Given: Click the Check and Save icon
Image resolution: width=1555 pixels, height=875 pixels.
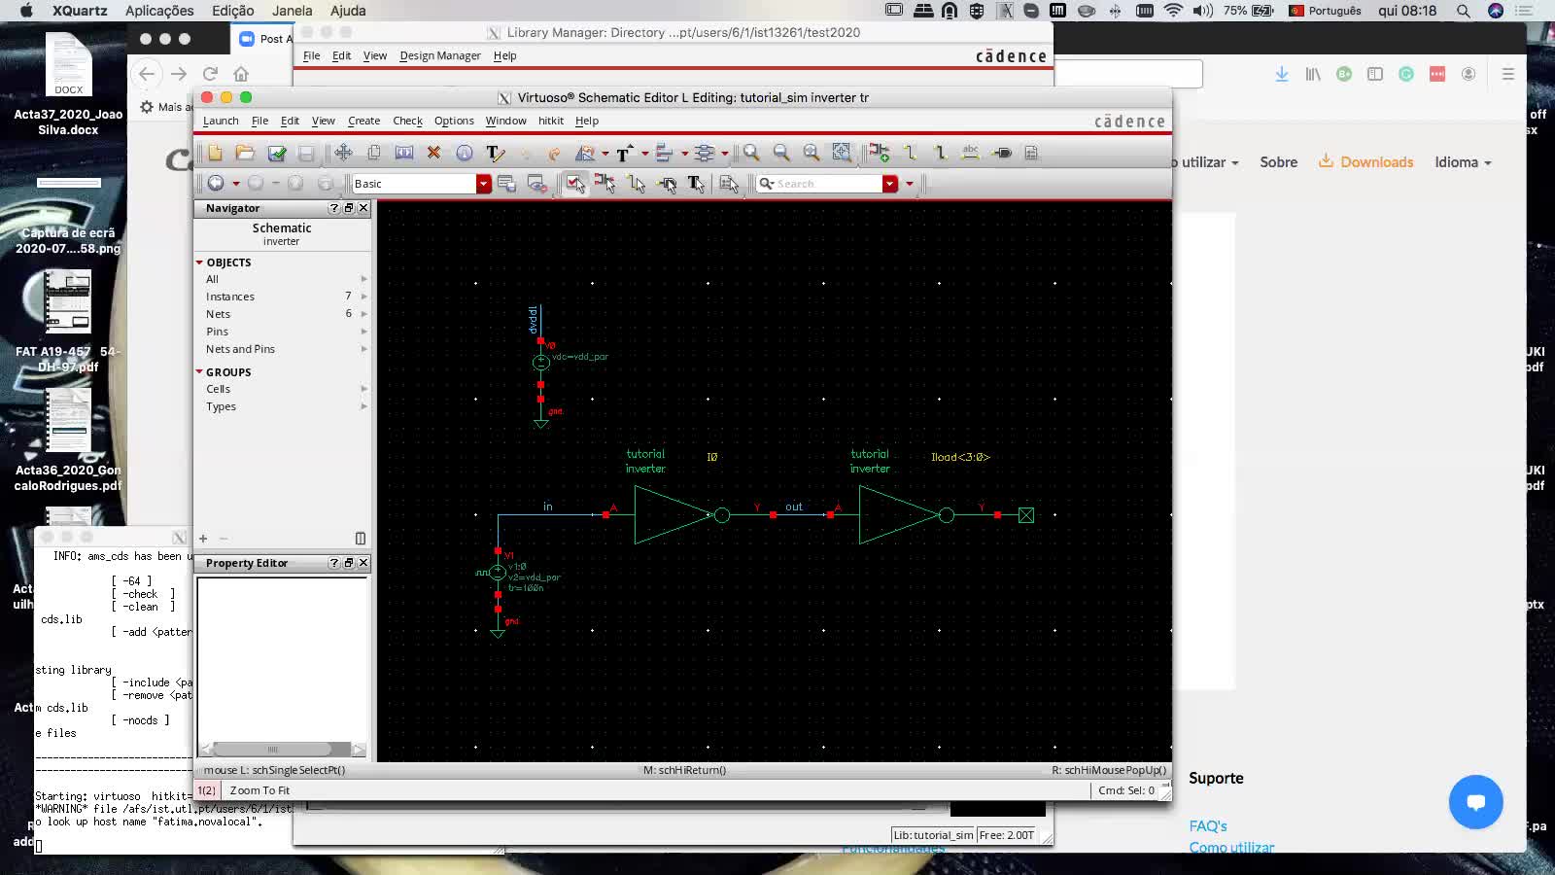Looking at the screenshot, I should point(277,153).
